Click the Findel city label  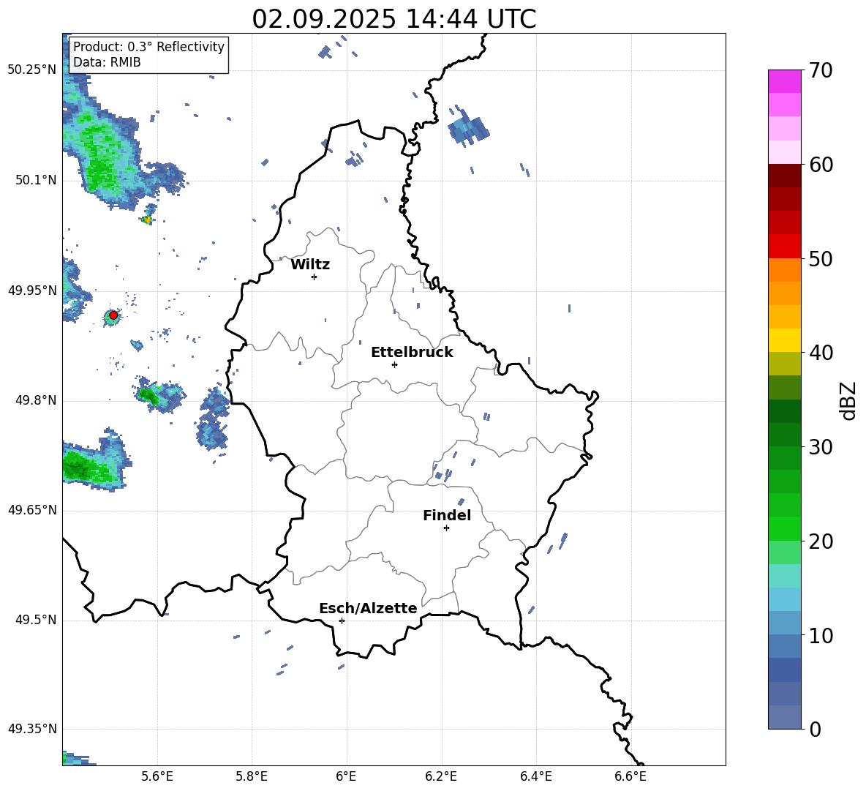pos(447,515)
